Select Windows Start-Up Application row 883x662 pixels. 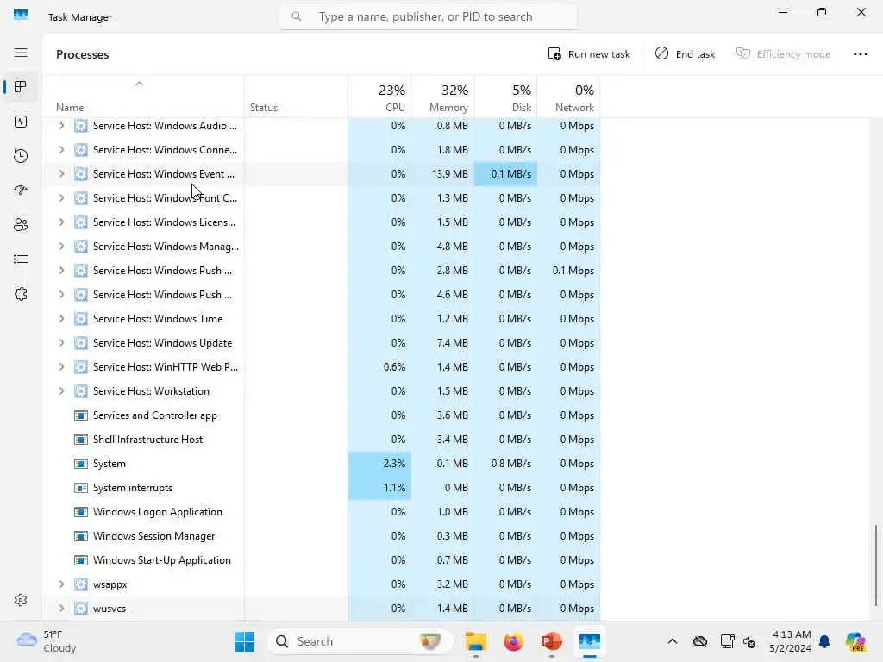click(321, 560)
